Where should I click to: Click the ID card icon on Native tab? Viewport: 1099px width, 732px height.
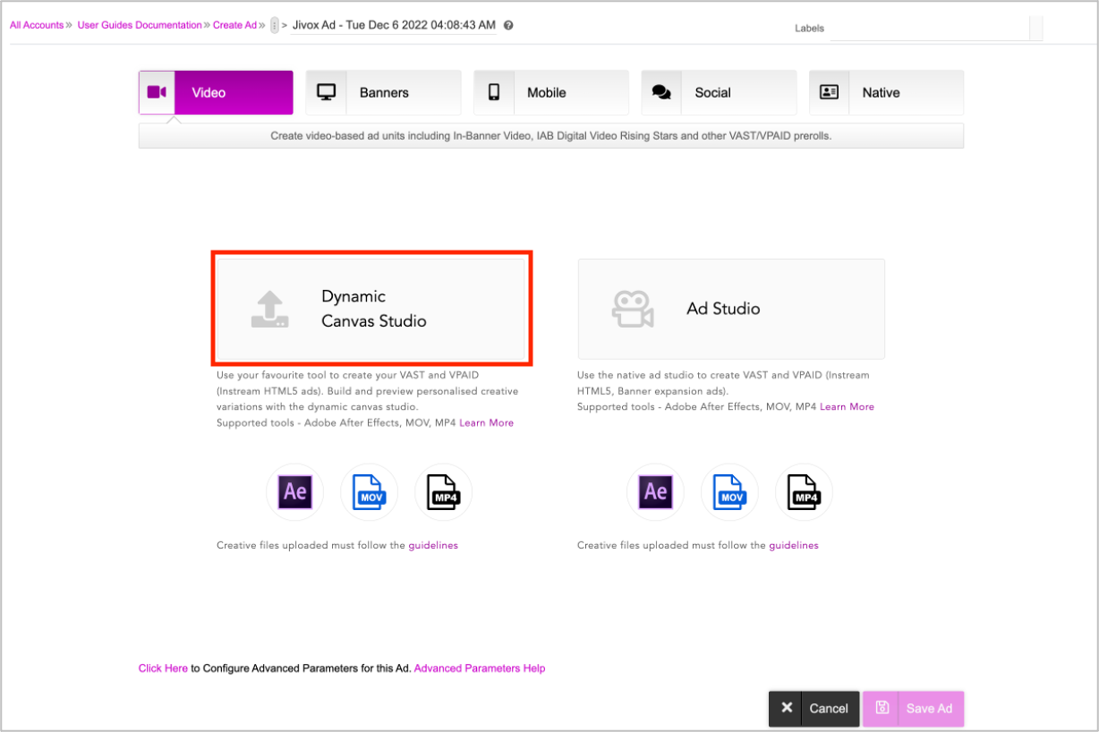(x=829, y=92)
